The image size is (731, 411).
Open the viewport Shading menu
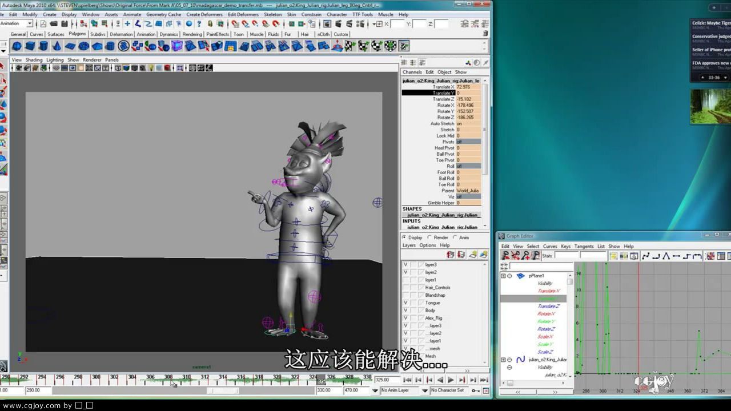point(34,60)
